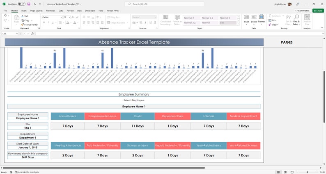Image resolution: width=326 pixels, height=174 pixels.
Task: Apply the Normal 2 cell style
Action: [x=191, y=18]
